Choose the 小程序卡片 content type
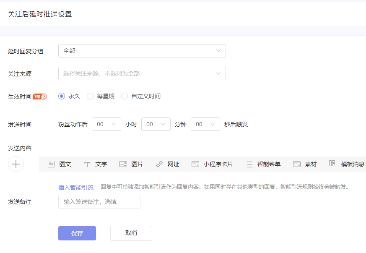The height and width of the screenshot is (253, 366). pyautogui.click(x=212, y=164)
